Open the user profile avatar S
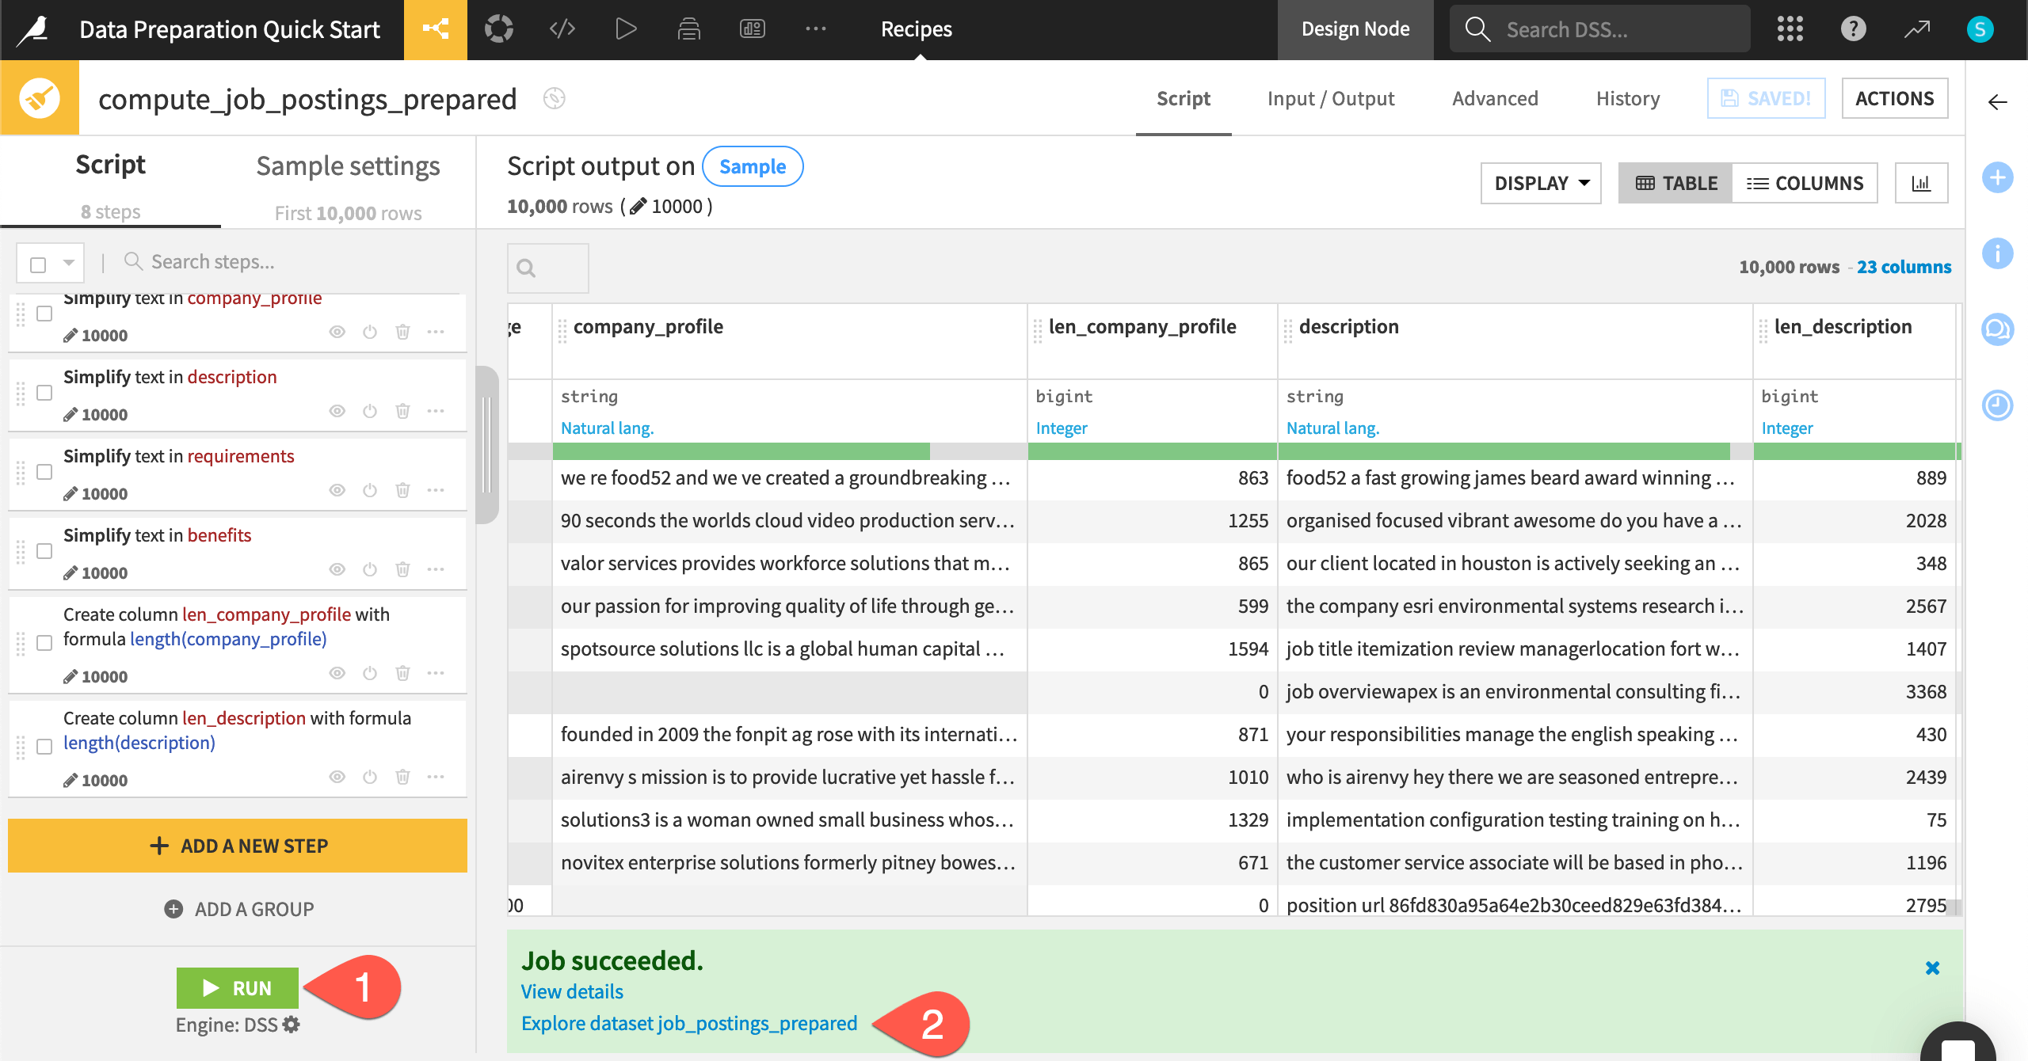 (1980, 29)
